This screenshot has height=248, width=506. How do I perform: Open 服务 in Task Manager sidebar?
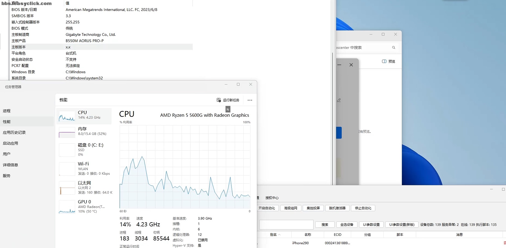(27, 176)
